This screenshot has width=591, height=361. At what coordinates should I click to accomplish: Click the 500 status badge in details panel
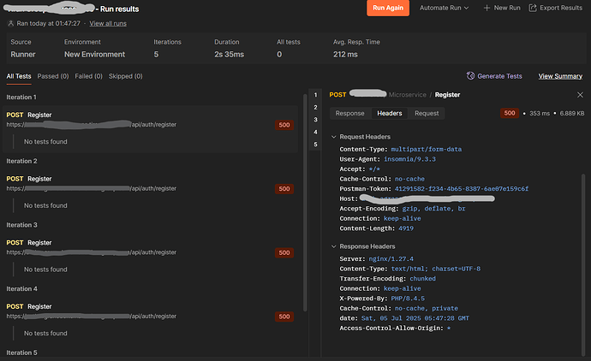[x=510, y=113]
